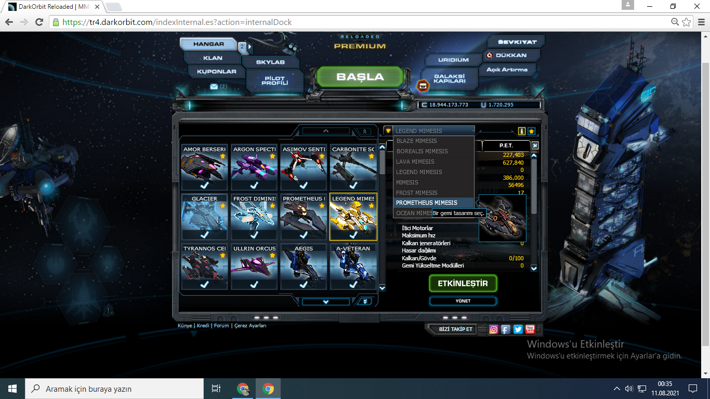The height and width of the screenshot is (399, 710).
Task: Choose plain MIMESIS design
Action: (433, 182)
